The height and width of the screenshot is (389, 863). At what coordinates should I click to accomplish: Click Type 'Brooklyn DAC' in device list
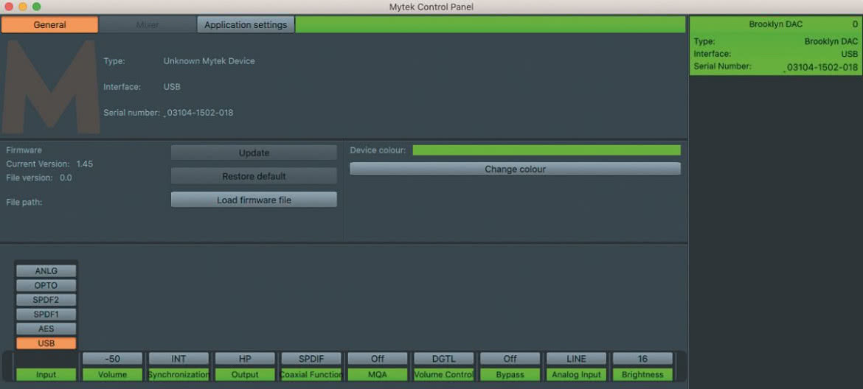[x=831, y=41]
